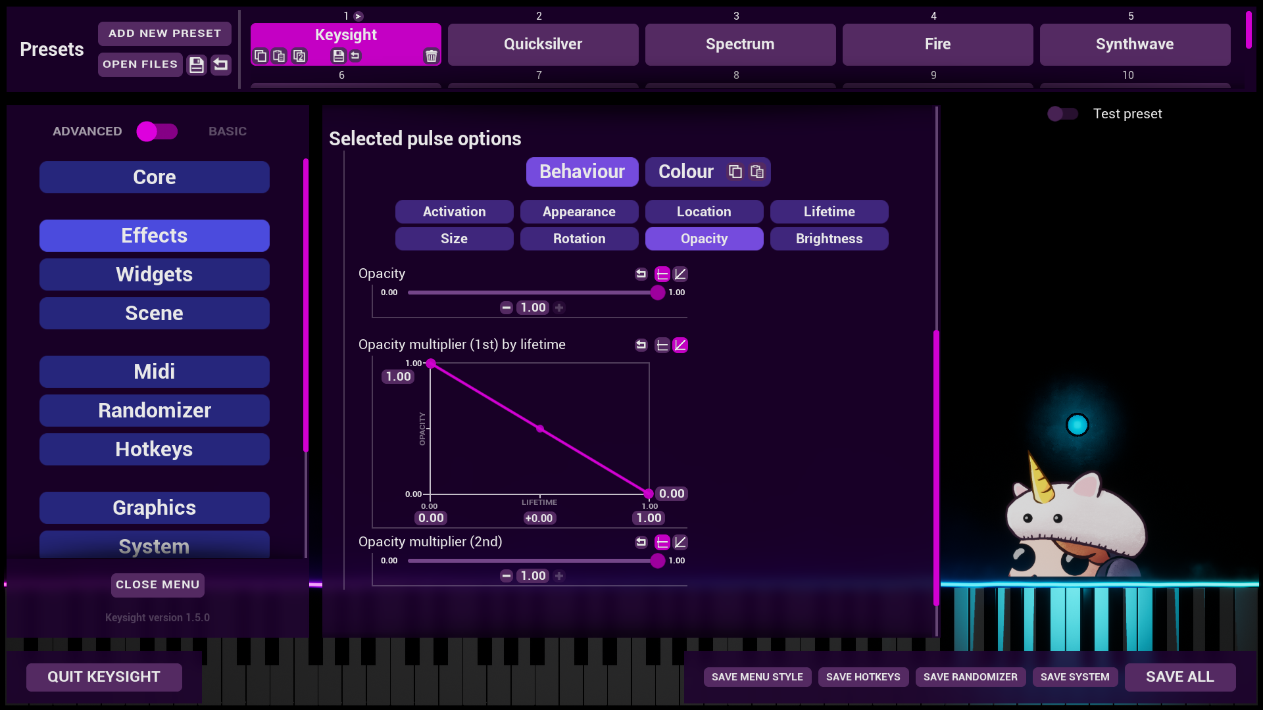The height and width of the screenshot is (710, 1263).
Task: Switch Opacity multiplier (1st) to constant value mode
Action: coord(662,345)
